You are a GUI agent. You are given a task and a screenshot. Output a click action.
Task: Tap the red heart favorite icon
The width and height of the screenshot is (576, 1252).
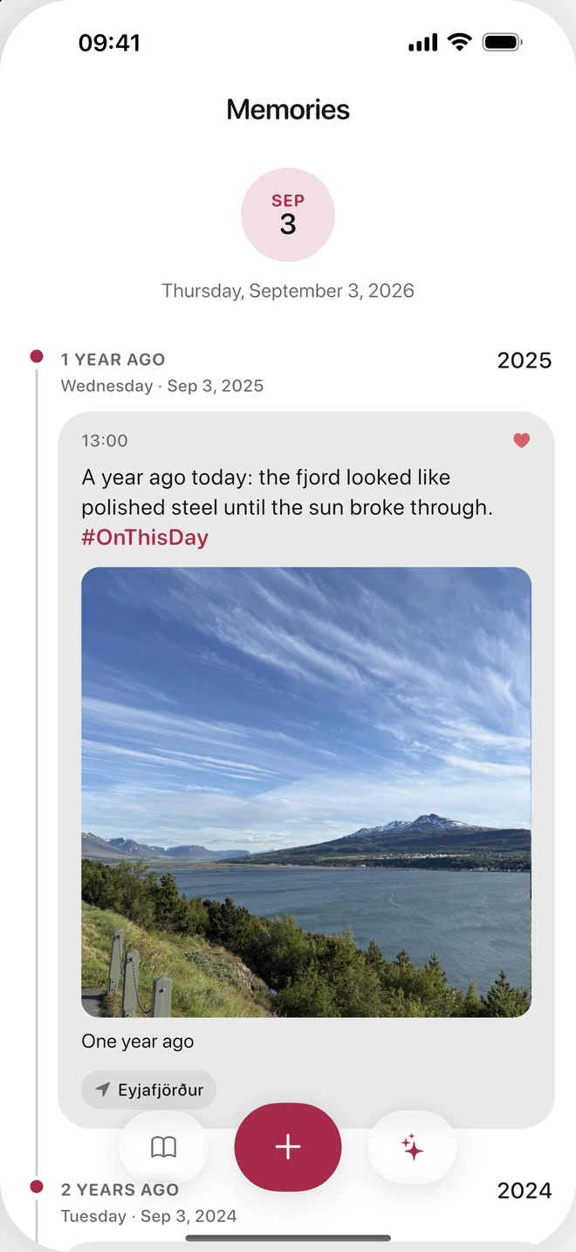tap(521, 441)
